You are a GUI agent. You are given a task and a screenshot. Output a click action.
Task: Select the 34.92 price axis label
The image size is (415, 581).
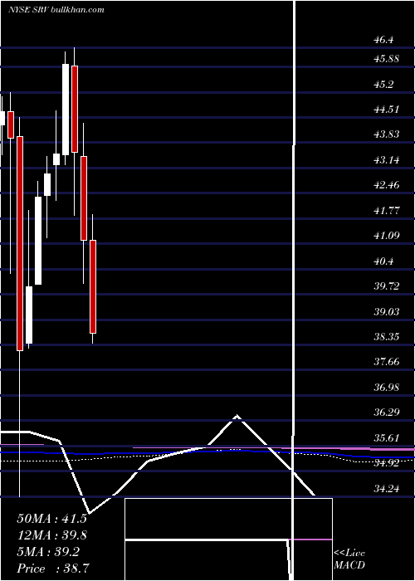(x=387, y=463)
